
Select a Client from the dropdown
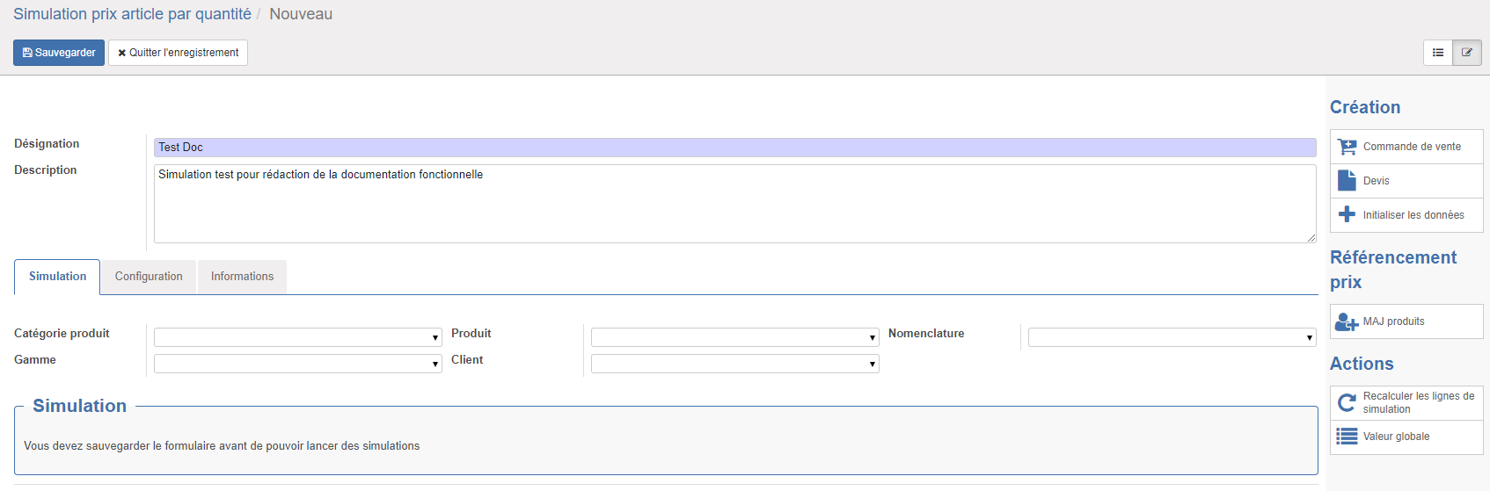pos(735,364)
